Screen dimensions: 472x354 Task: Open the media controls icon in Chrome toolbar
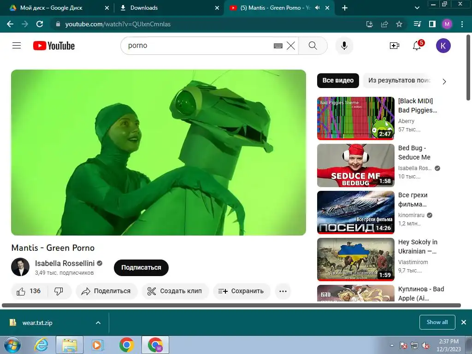click(418, 24)
